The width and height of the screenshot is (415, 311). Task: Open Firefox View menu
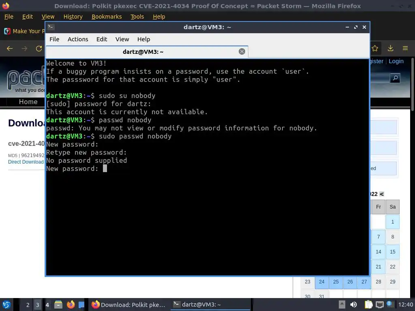(x=48, y=17)
